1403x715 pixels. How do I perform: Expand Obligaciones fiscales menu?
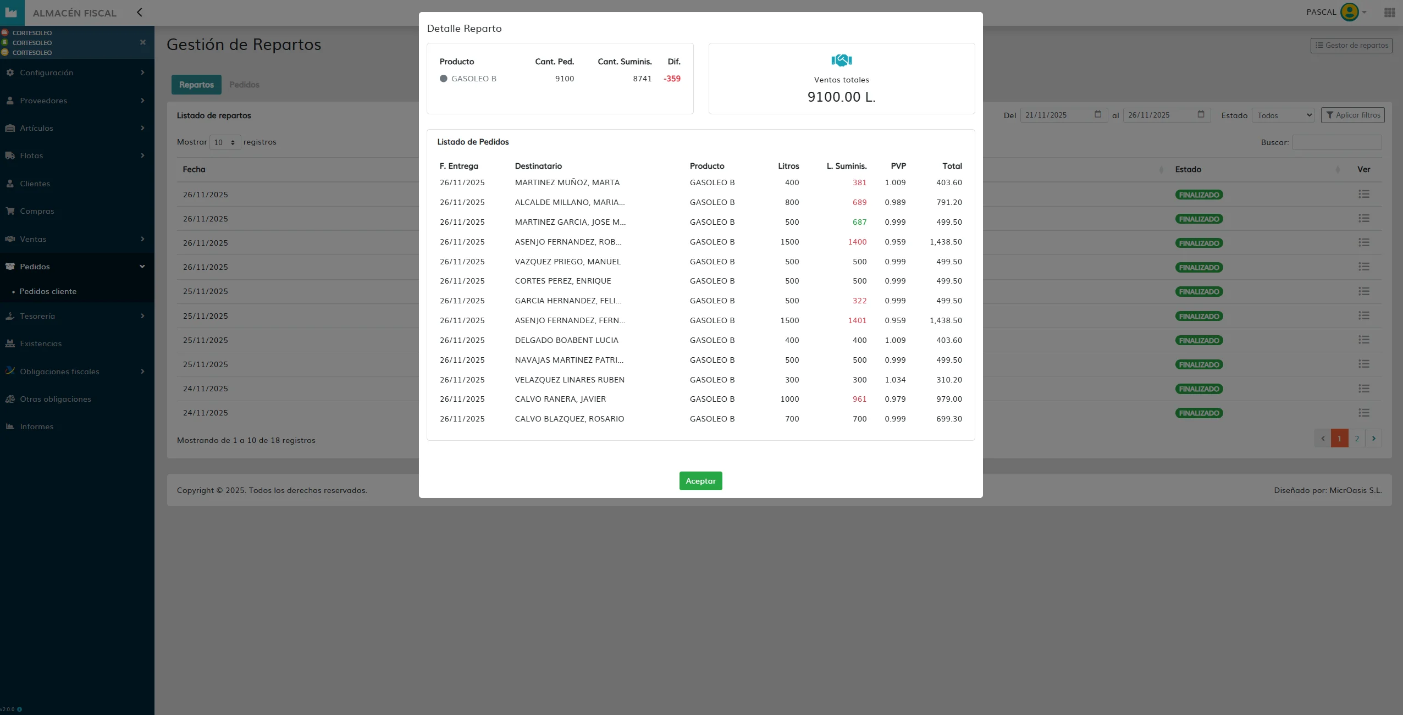tap(77, 372)
